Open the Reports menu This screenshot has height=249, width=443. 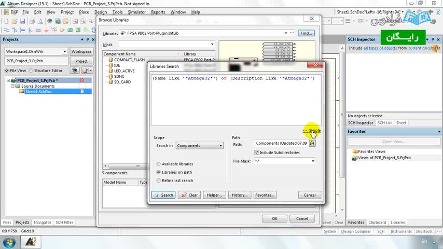pos(158,12)
